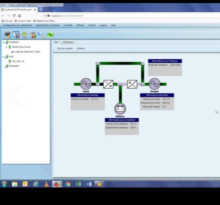Collapse the CURRENT tree node
220x205 pixels.
click(3, 42)
